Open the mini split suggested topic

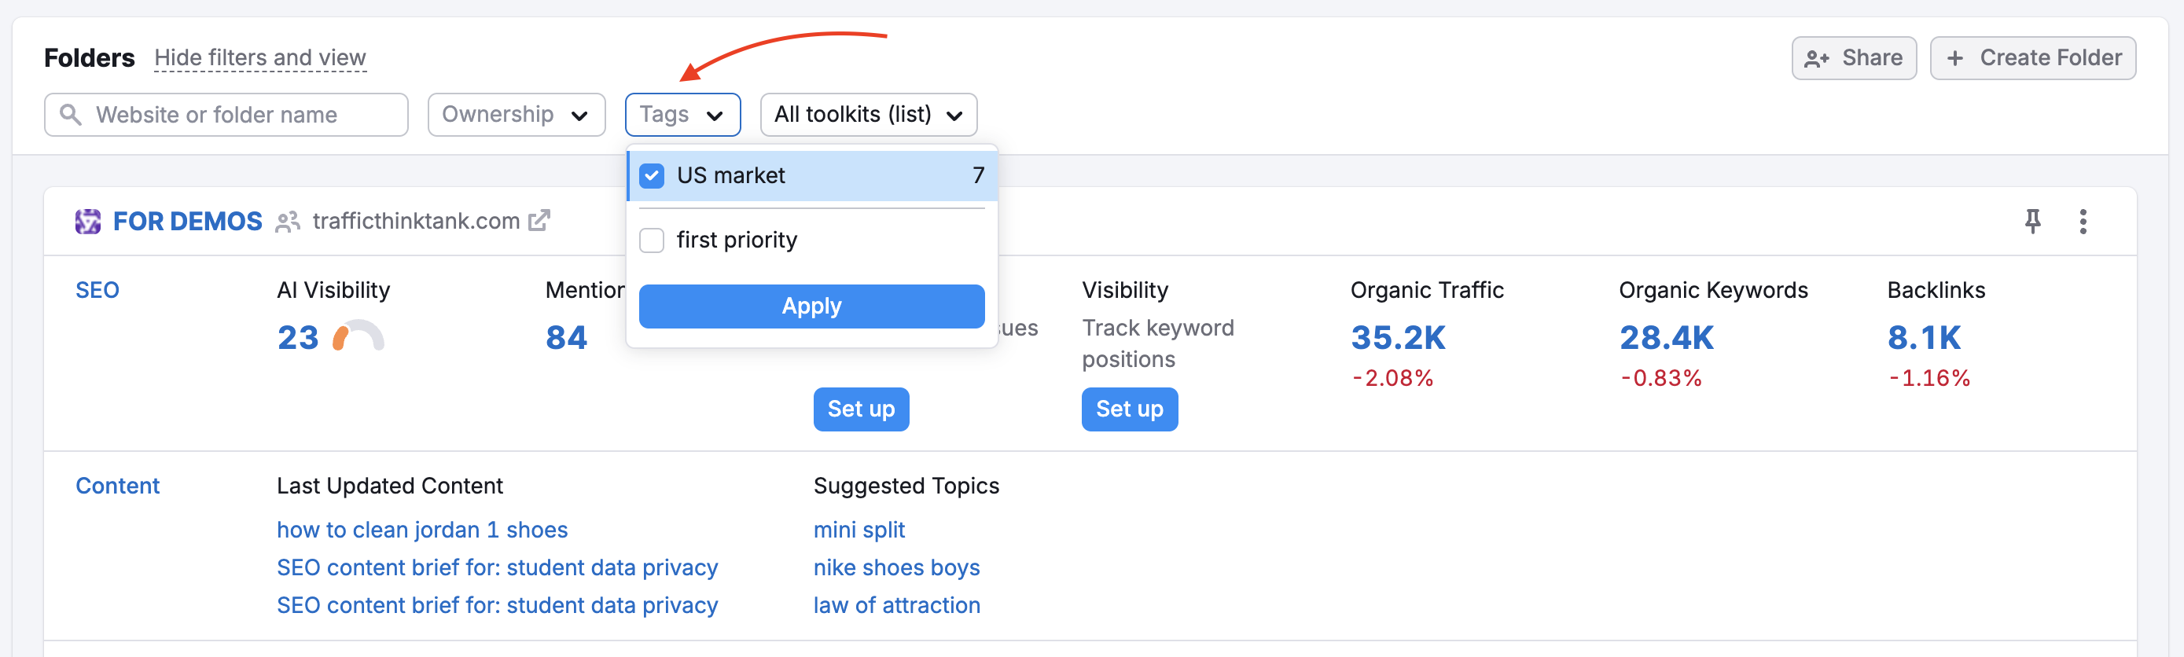pyautogui.click(x=858, y=530)
